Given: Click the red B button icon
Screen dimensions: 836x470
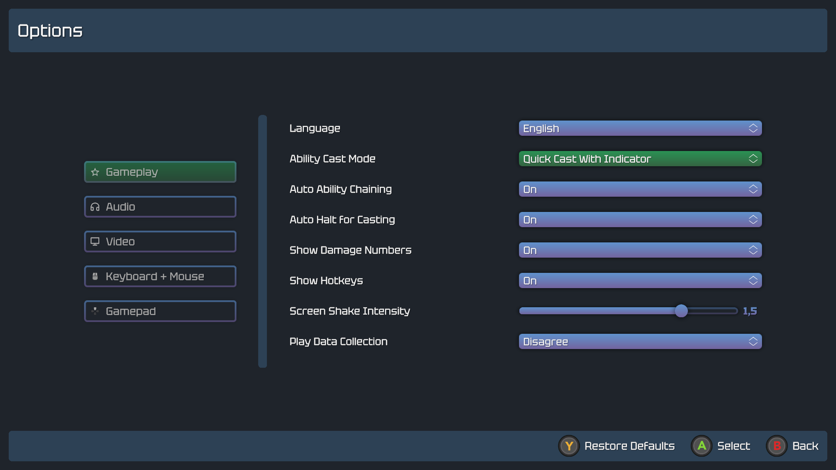Looking at the screenshot, I should 777,446.
